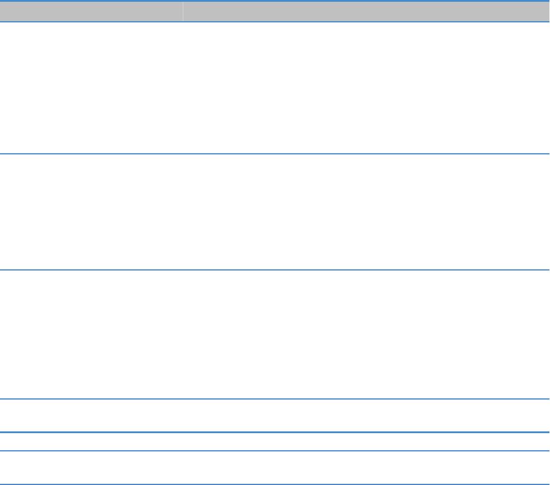550x485 pixels.
Task: Click the second tall row's left column cell
Action: [x=91, y=212]
